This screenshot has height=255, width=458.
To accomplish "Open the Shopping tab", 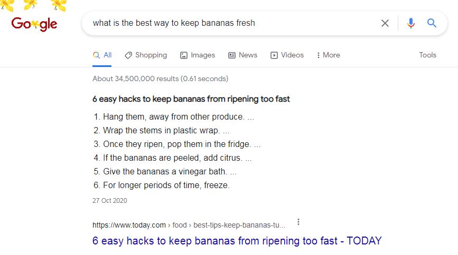I will coord(146,55).
